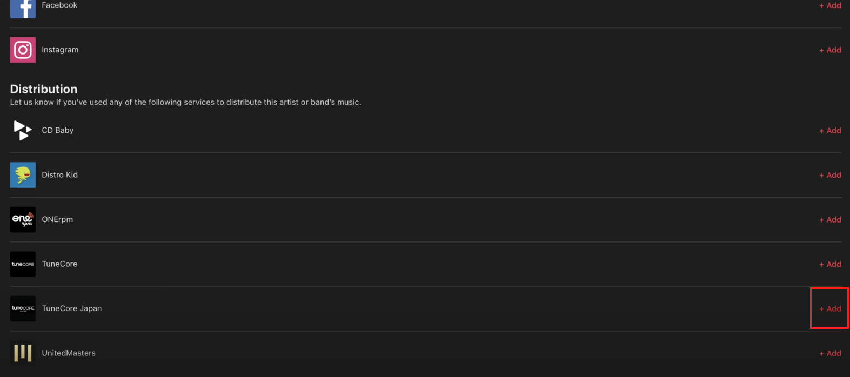Add CD Baby as distributor
Image resolution: width=850 pixels, height=377 pixels.
pos(830,130)
